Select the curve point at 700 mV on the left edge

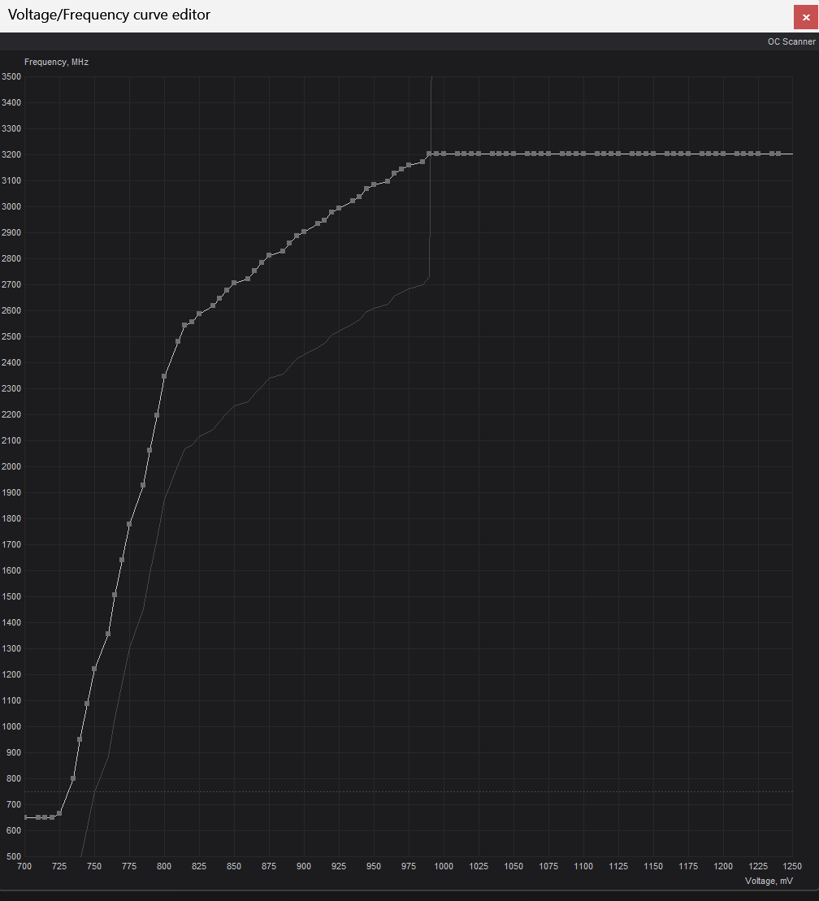[x=25, y=817]
